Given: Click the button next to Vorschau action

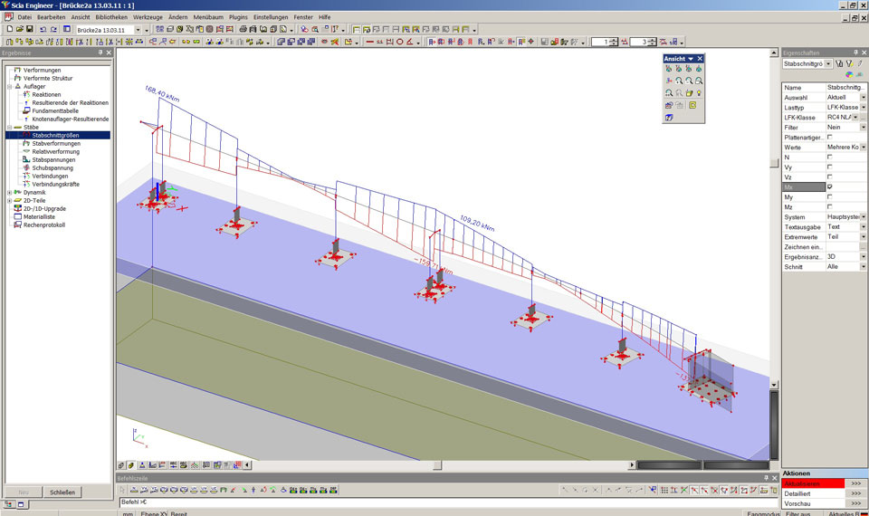Looking at the screenshot, I should 855,504.
